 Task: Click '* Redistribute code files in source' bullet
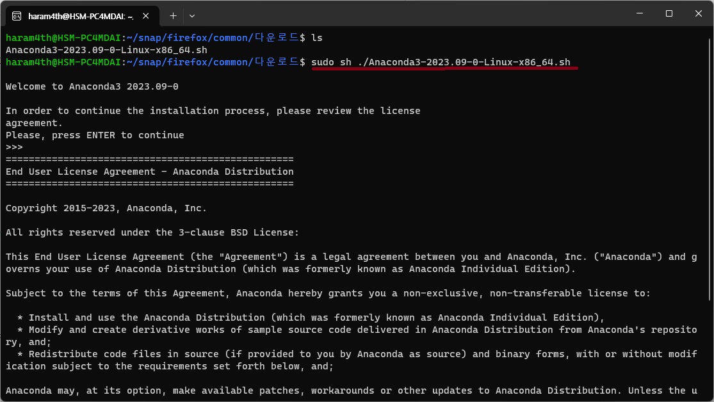351,360
